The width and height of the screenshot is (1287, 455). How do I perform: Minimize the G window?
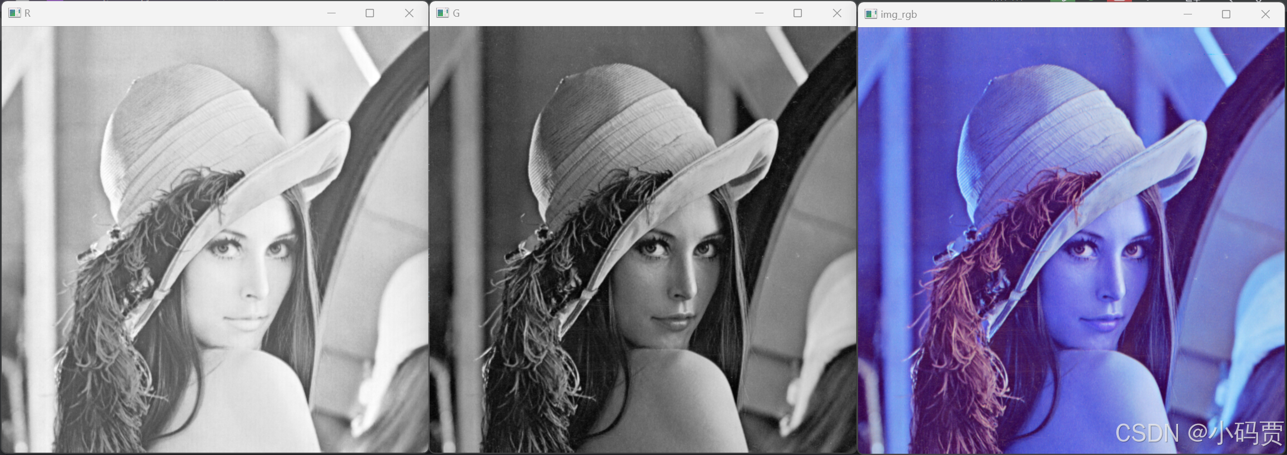click(759, 13)
